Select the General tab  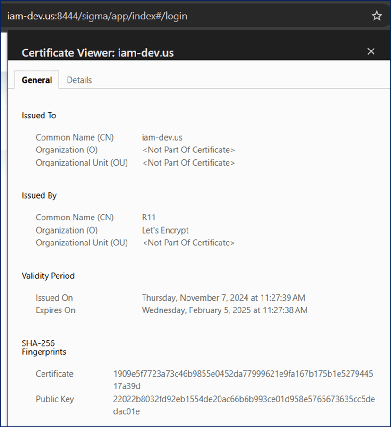click(x=37, y=80)
